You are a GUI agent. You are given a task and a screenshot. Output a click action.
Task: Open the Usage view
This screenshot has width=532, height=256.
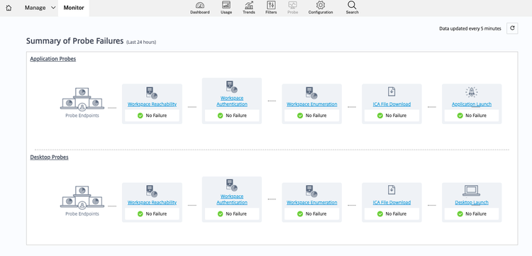point(226,8)
